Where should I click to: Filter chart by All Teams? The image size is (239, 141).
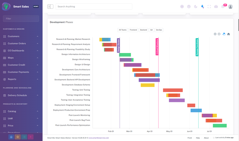[x=123, y=30]
